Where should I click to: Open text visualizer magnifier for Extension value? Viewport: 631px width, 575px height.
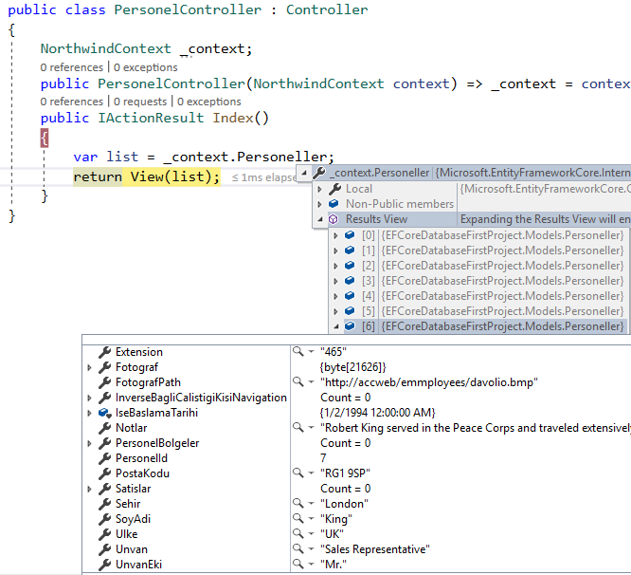[298, 352]
